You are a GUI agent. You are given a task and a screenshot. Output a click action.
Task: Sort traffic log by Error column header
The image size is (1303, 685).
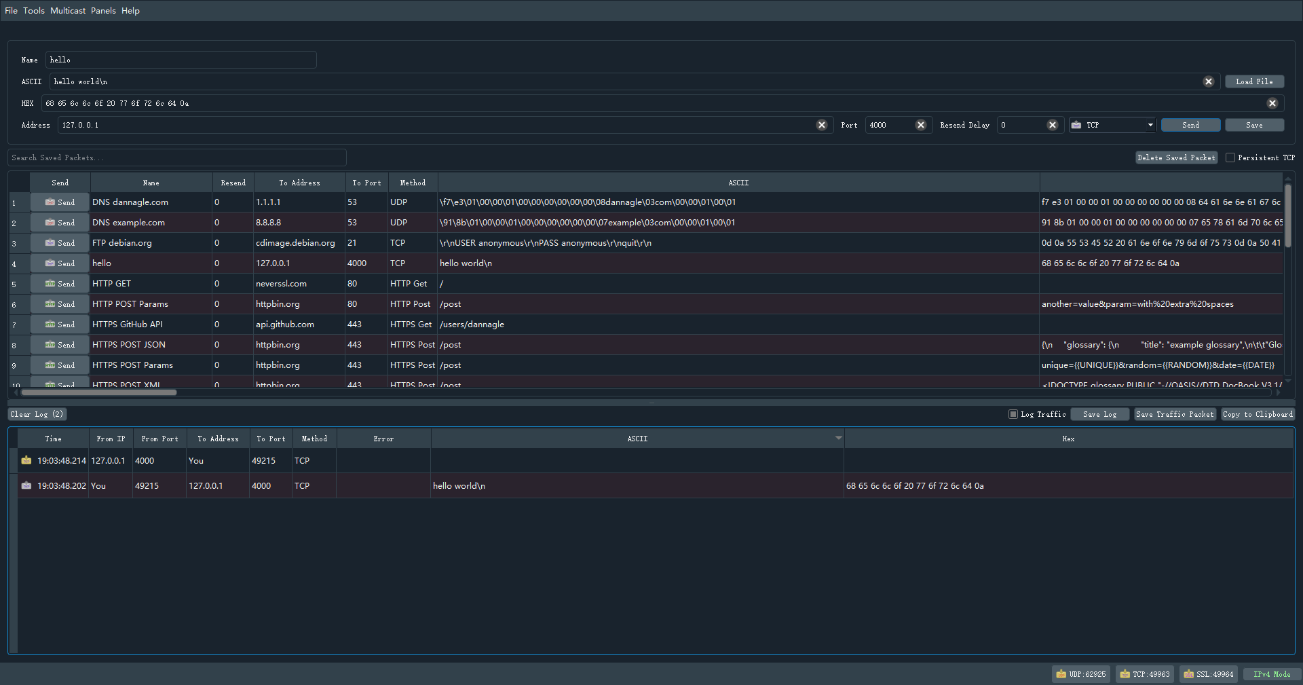pos(383,439)
